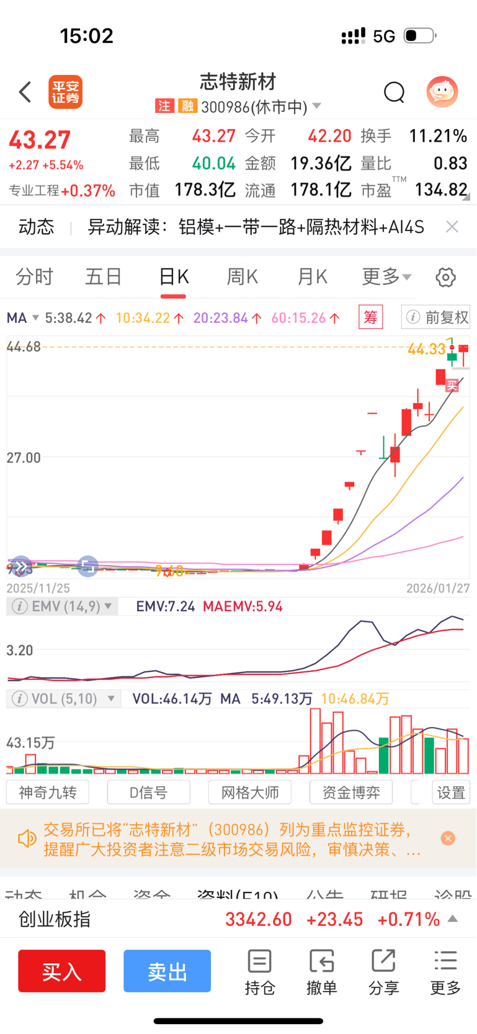This screenshot has width=477, height=1034.
Task: Tap the 创业板指 index label
Action: (55, 919)
